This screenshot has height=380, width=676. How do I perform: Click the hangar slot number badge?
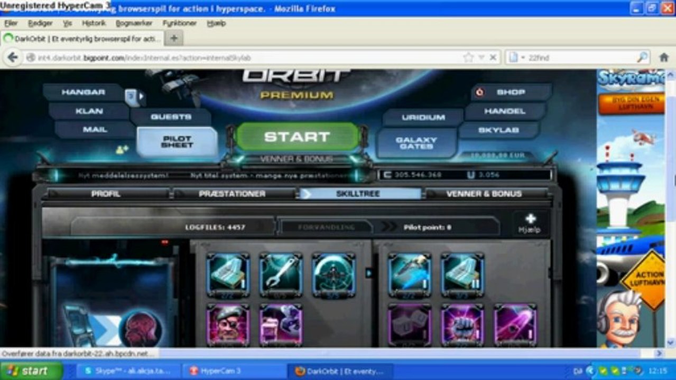(131, 96)
